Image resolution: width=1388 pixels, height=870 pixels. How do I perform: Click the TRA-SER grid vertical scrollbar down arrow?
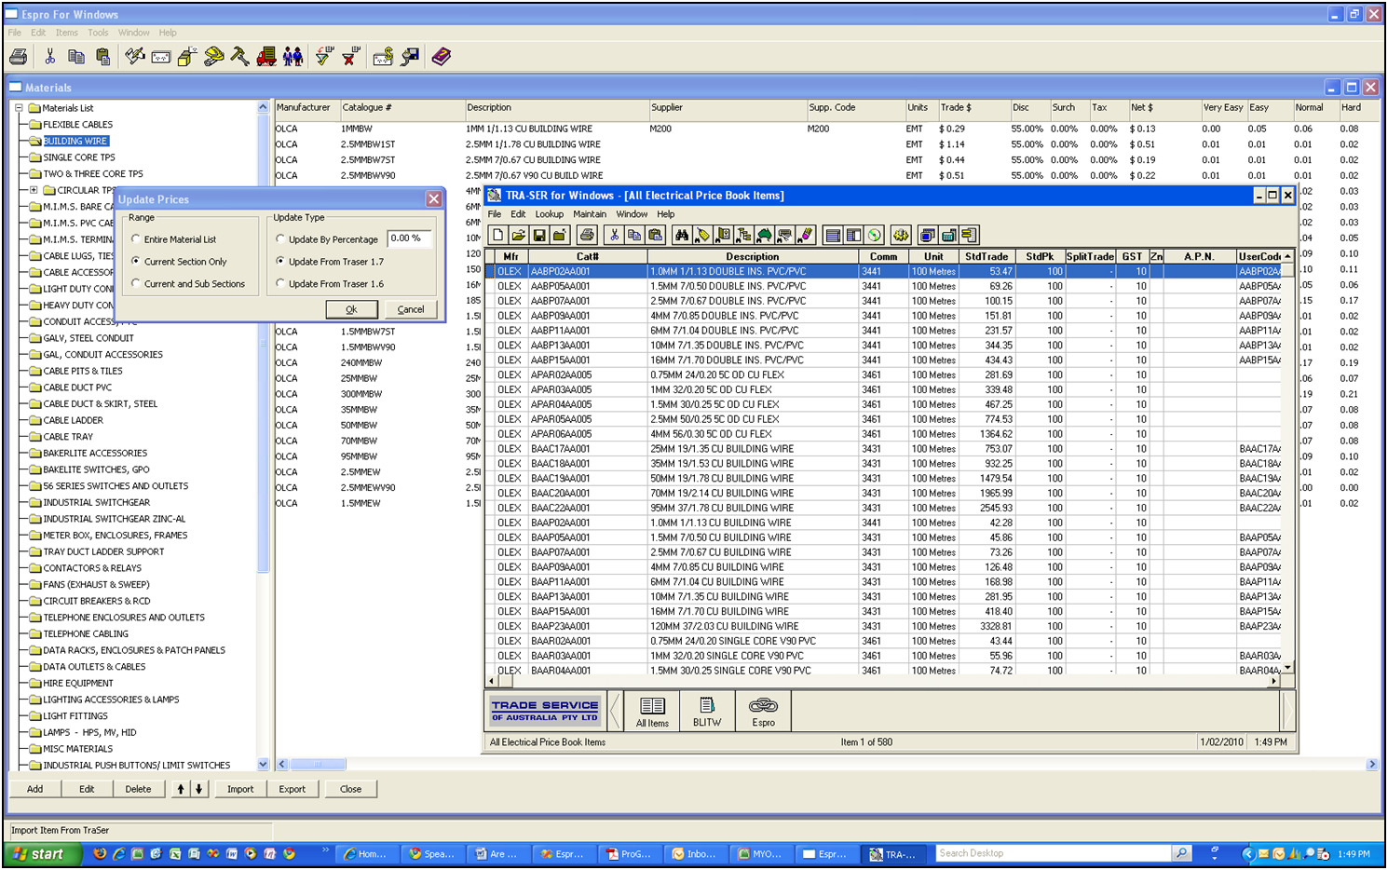(1288, 668)
